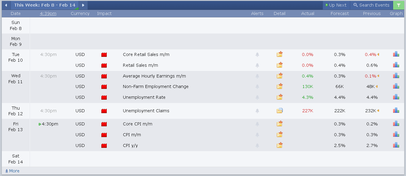Toggle alert bell for Core Retail Sales m/m
The height and width of the screenshot is (176, 406).
click(257, 54)
